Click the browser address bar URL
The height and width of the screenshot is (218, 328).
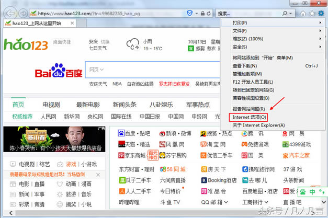(89, 14)
